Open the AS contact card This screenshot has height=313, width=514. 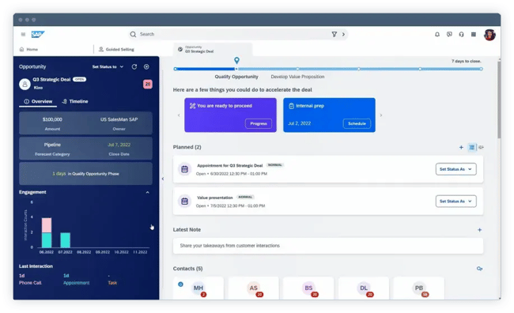(x=253, y=288)
